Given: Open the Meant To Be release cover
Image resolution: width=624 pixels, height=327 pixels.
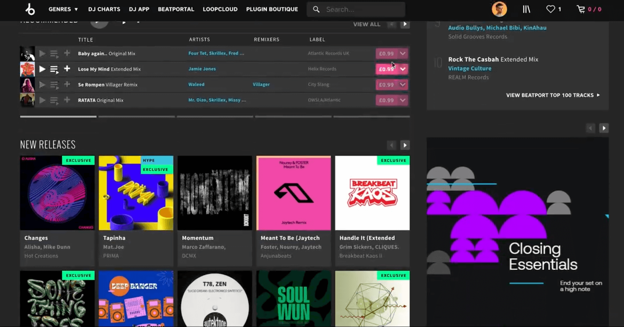Looking at the screenshot, I should (294, 193).
